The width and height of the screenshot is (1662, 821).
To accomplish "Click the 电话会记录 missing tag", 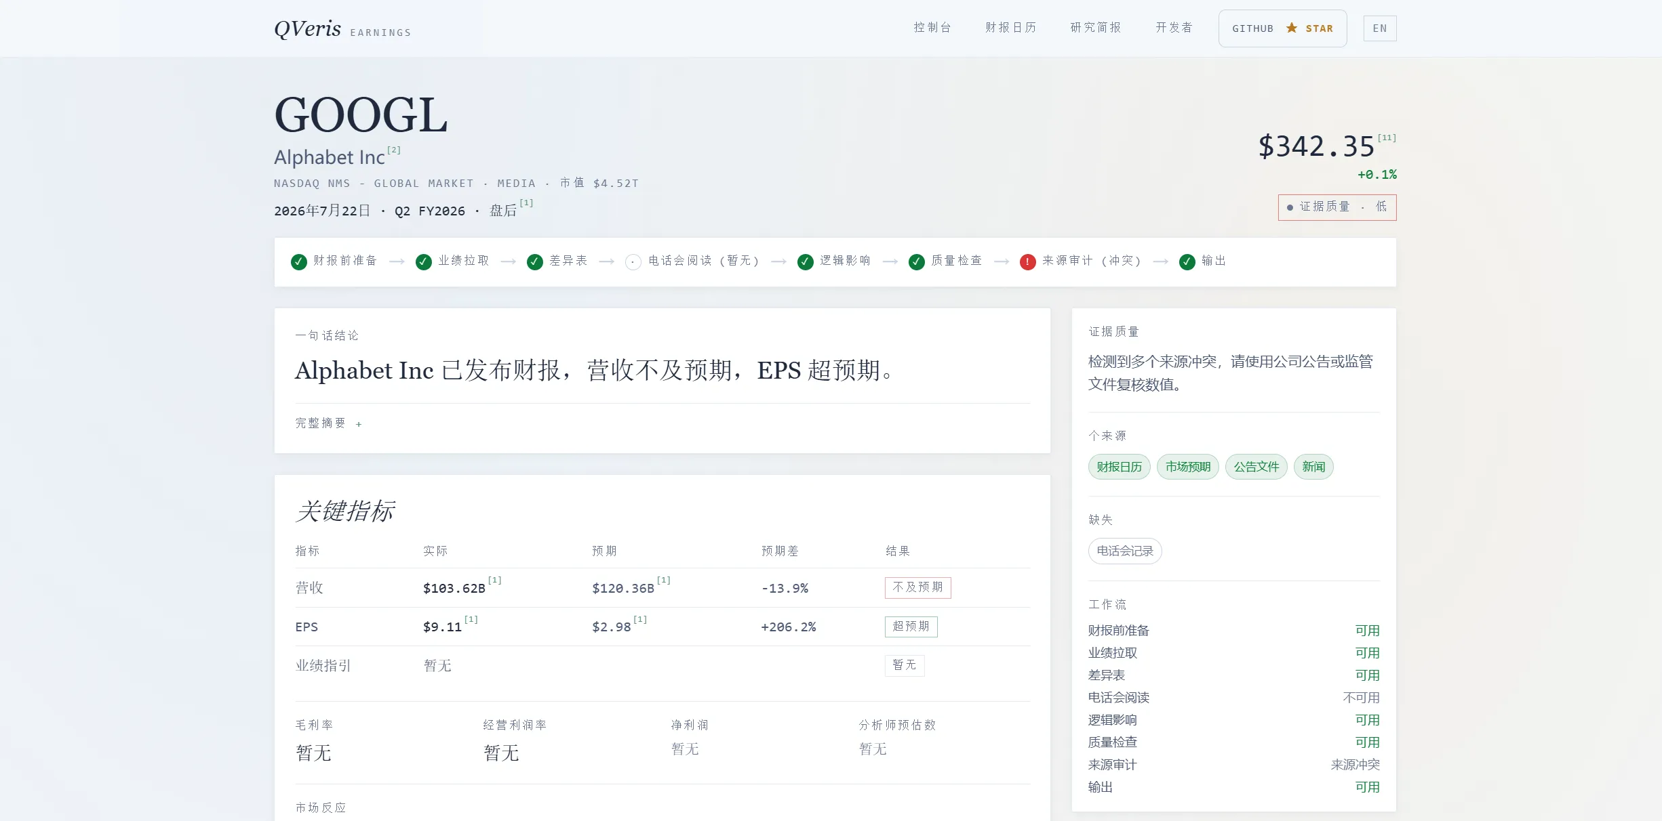I will pyautogui.click(x=1125, y=551).
